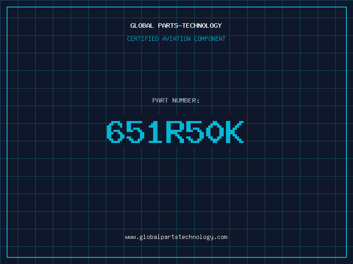
Task: Select the letter R in the part number
Action: coord(175,132)
